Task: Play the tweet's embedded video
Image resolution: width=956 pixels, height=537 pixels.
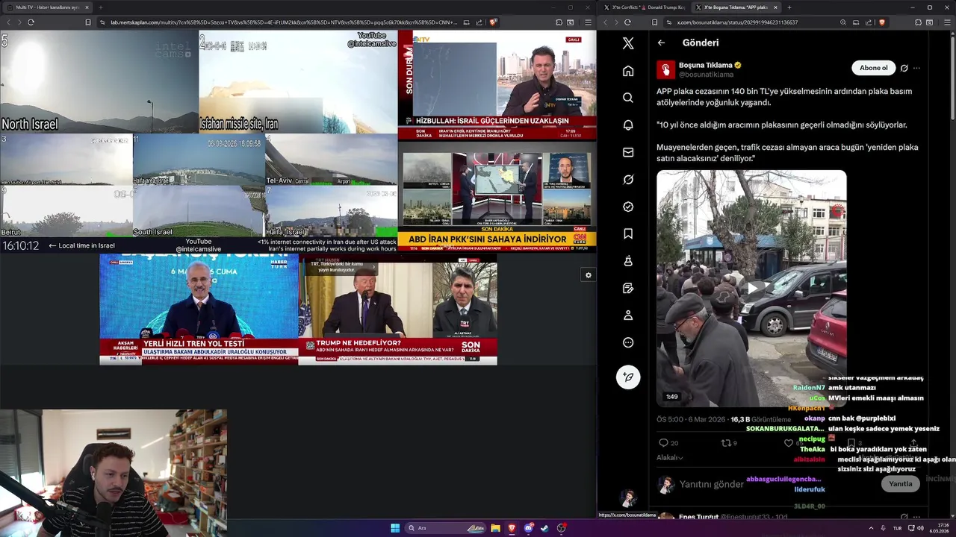Action: tap(751, 288)
